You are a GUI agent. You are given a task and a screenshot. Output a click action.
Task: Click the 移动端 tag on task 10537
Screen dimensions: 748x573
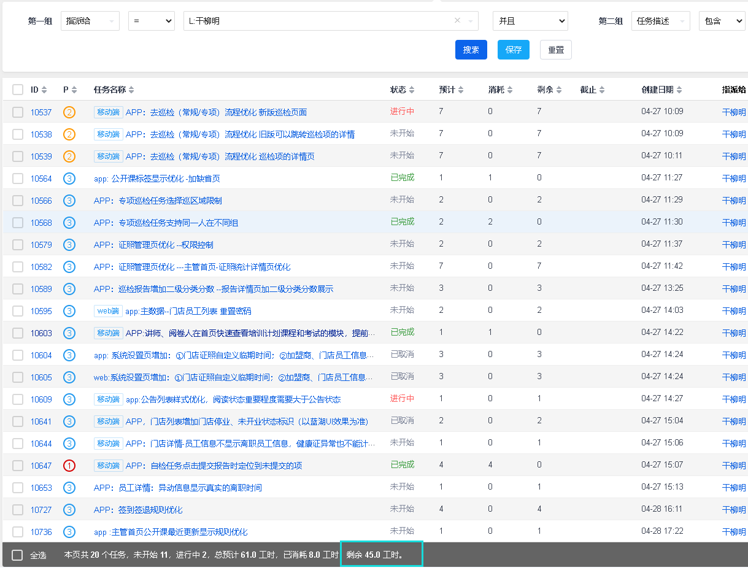(x=109, y=112)
